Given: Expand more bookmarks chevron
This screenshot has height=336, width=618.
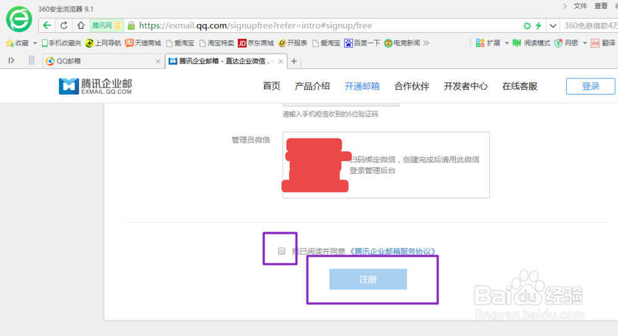Looking at the screenshot, I should click(x=426, y=43).
